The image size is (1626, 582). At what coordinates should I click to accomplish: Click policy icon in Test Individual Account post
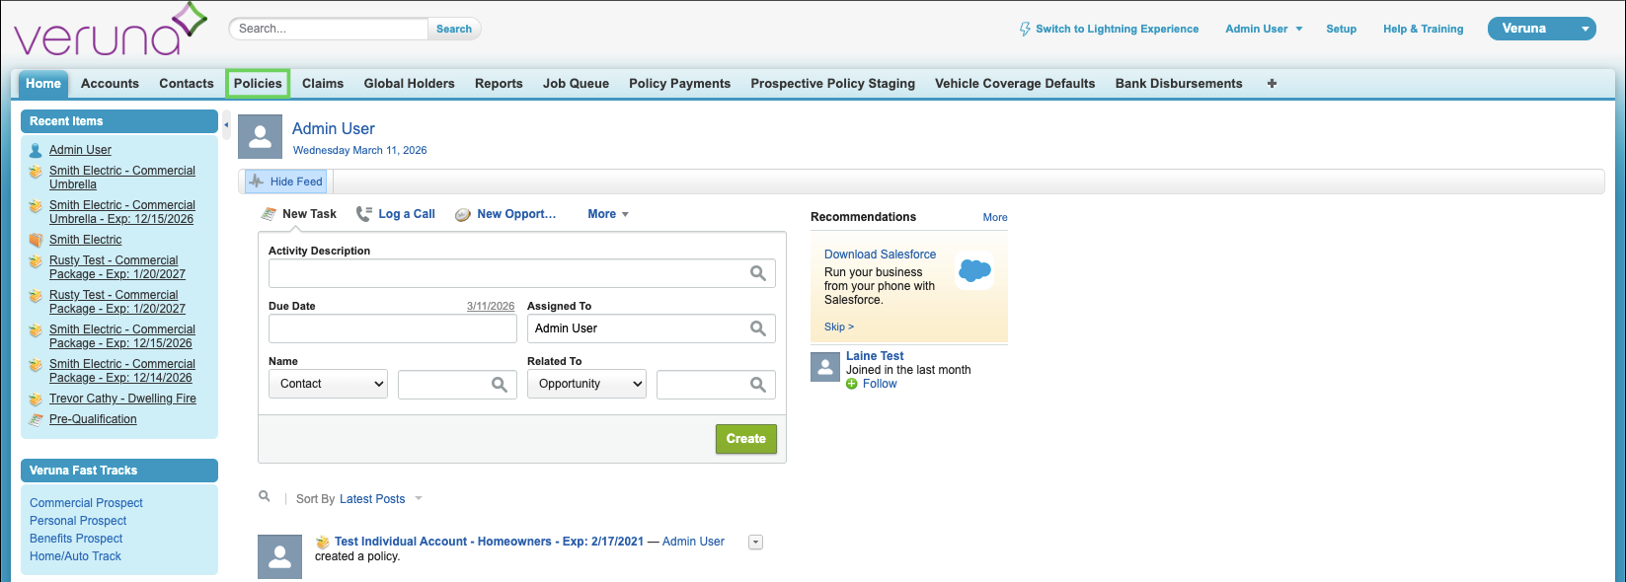(x=322, y=542)
